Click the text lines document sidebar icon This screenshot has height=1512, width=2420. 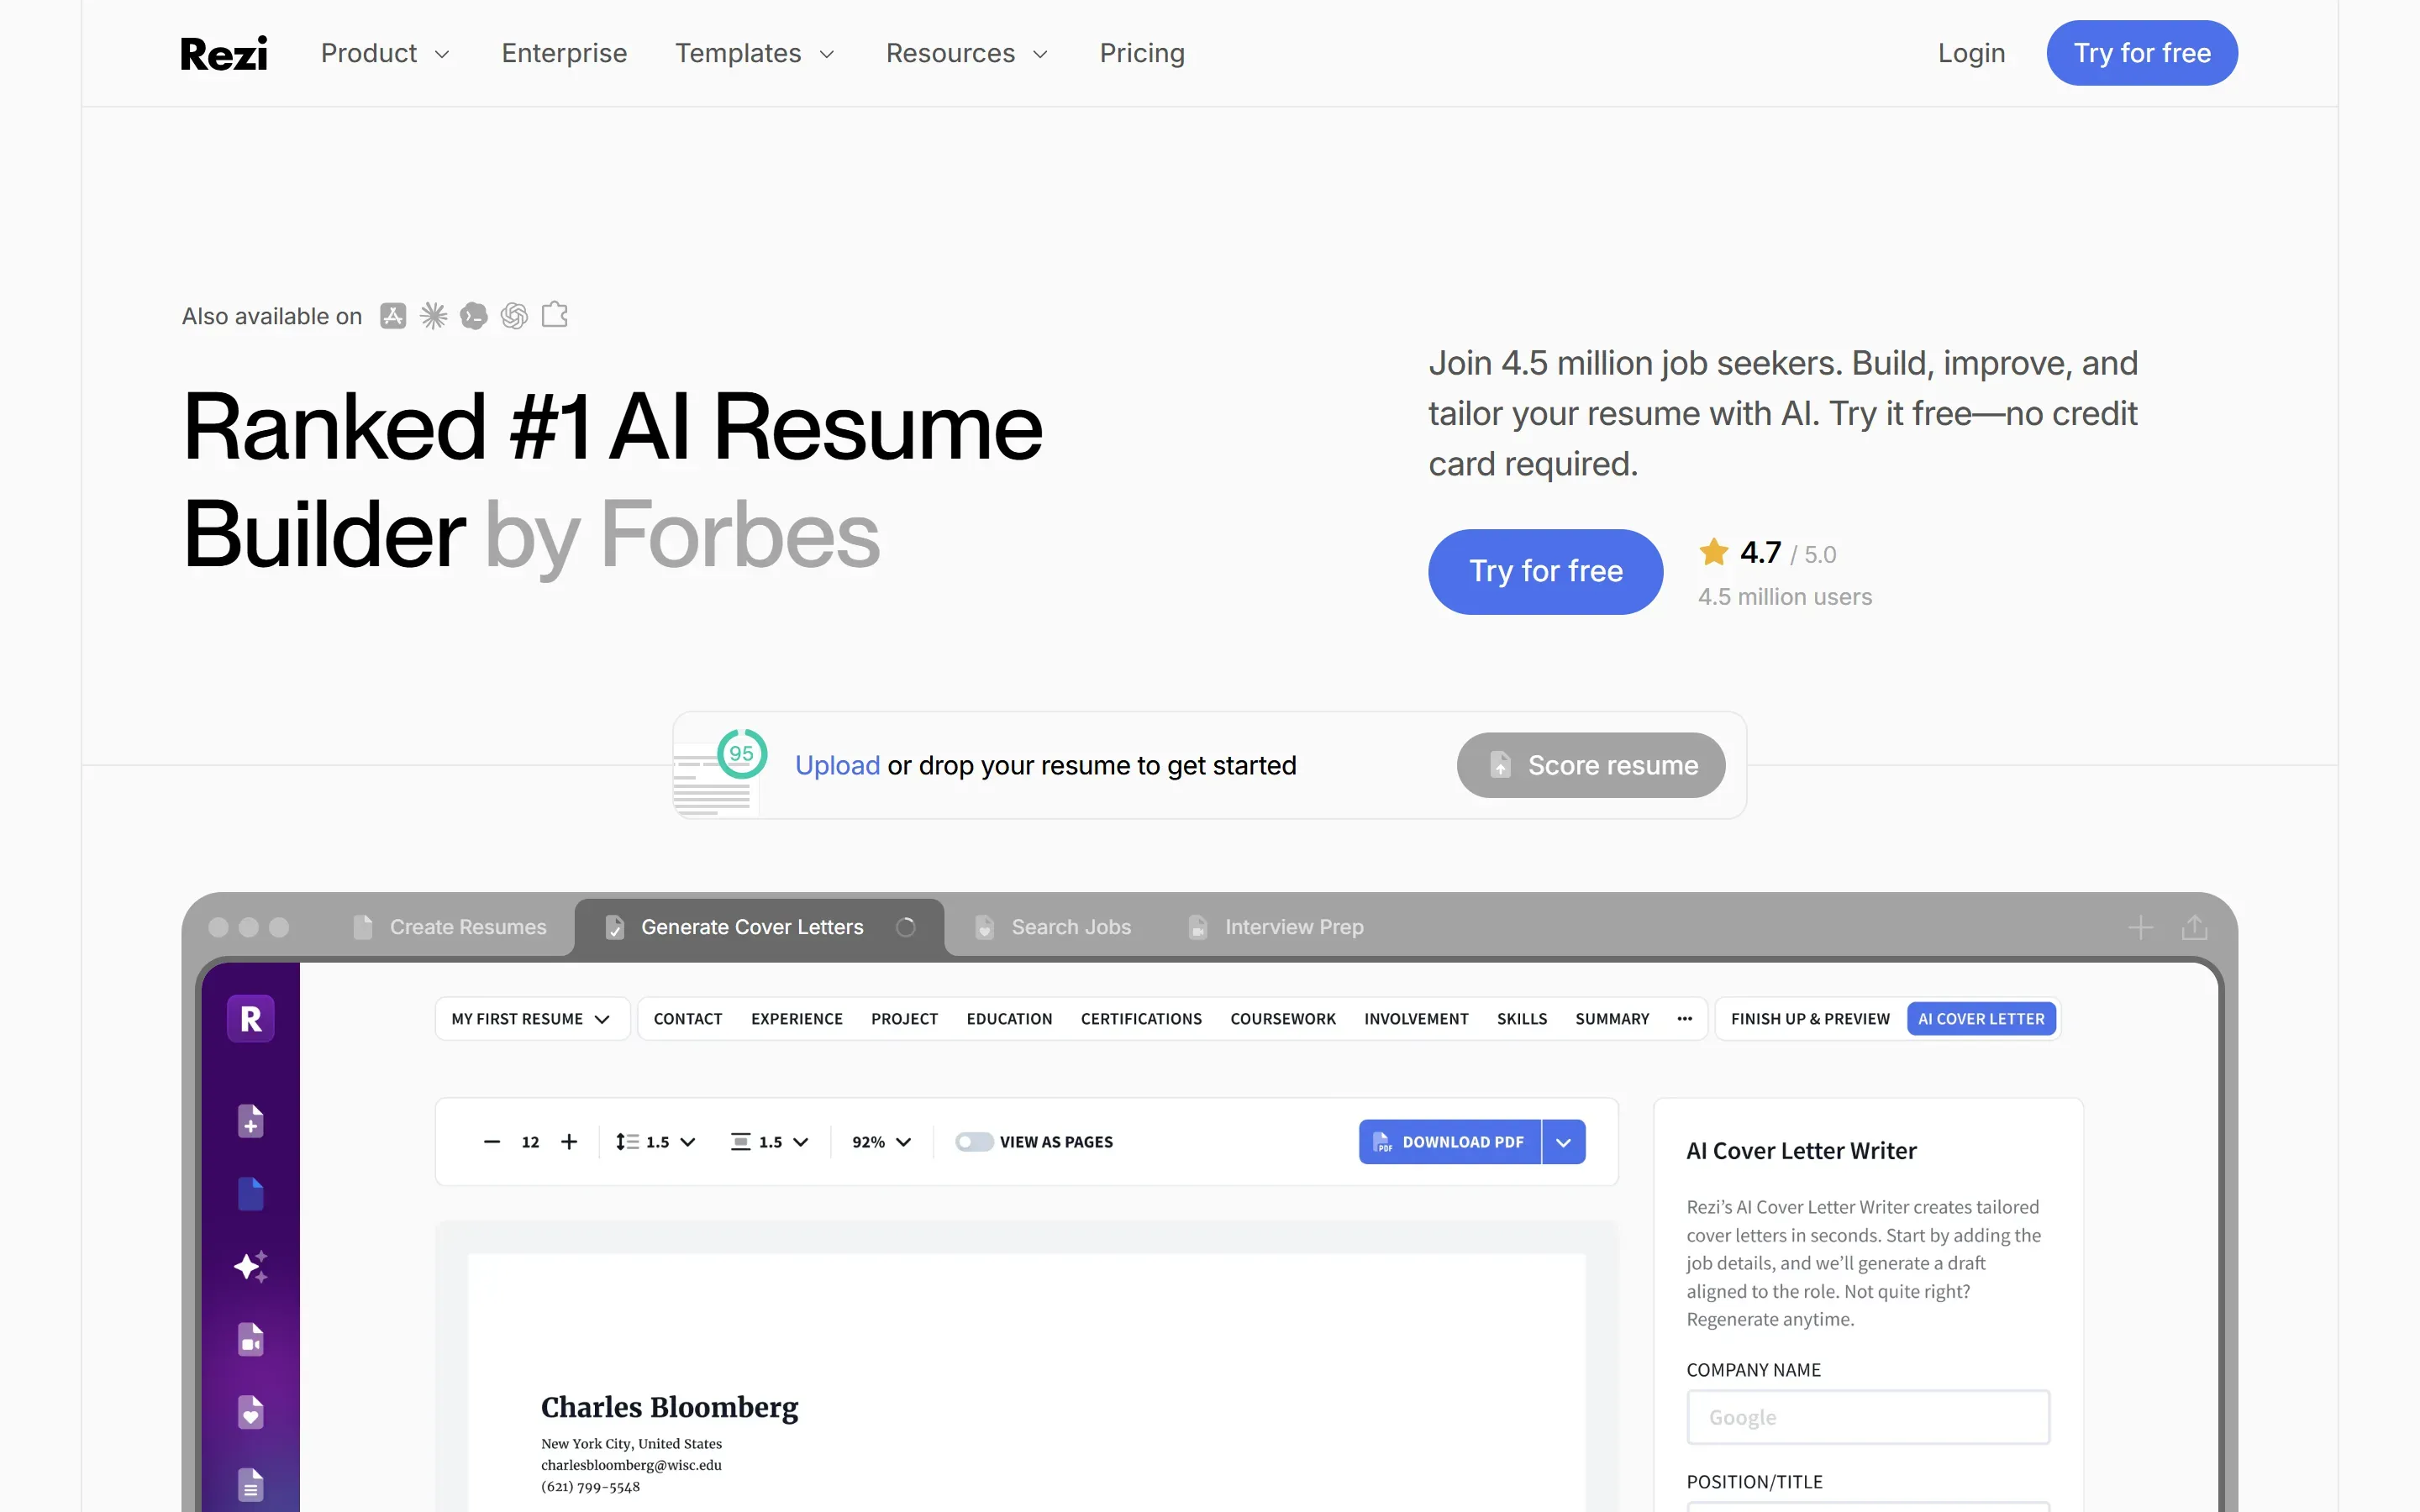pos(251,1485)
